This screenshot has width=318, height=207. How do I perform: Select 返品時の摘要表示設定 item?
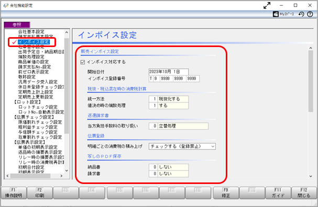tap(40, 152)
